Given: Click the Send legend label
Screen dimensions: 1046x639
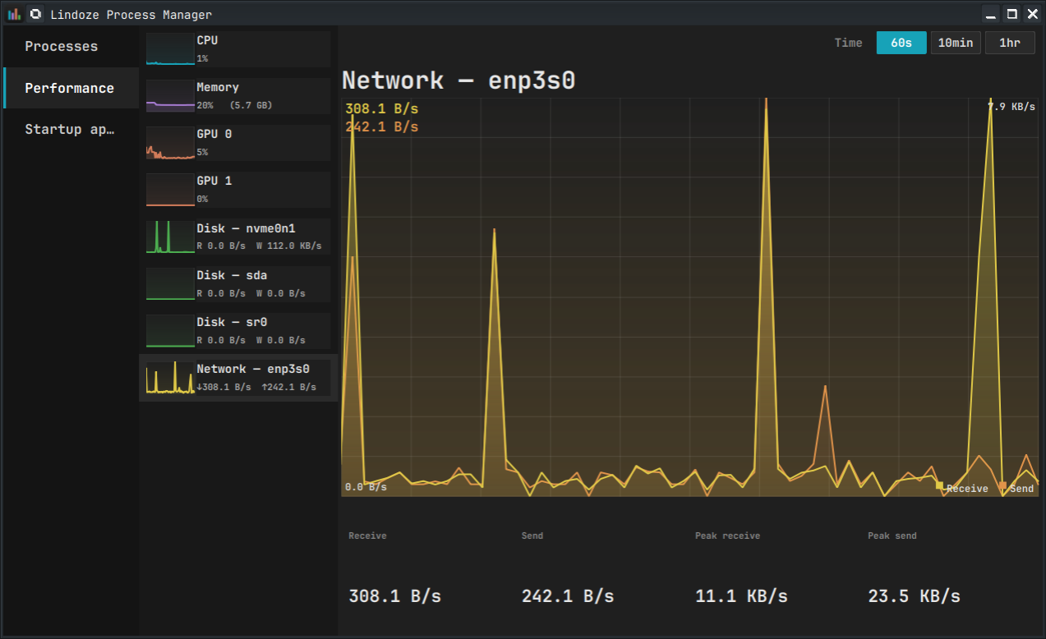Looking at the screenshot, I should click(x=1021, y=489).
